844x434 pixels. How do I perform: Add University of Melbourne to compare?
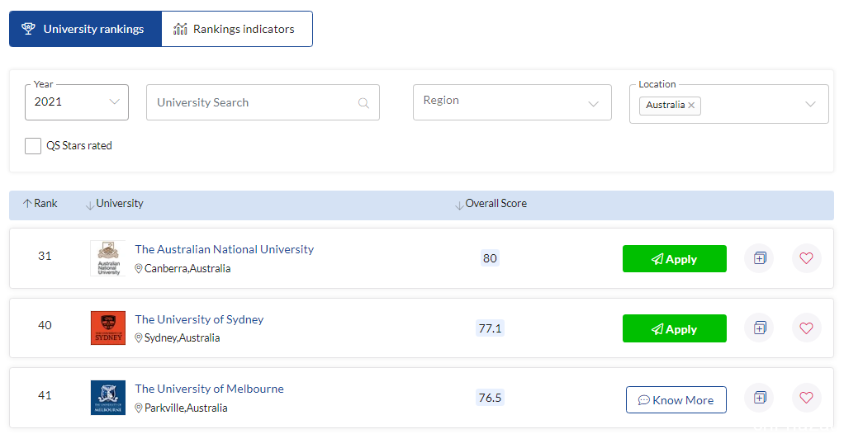click(759, 398)
